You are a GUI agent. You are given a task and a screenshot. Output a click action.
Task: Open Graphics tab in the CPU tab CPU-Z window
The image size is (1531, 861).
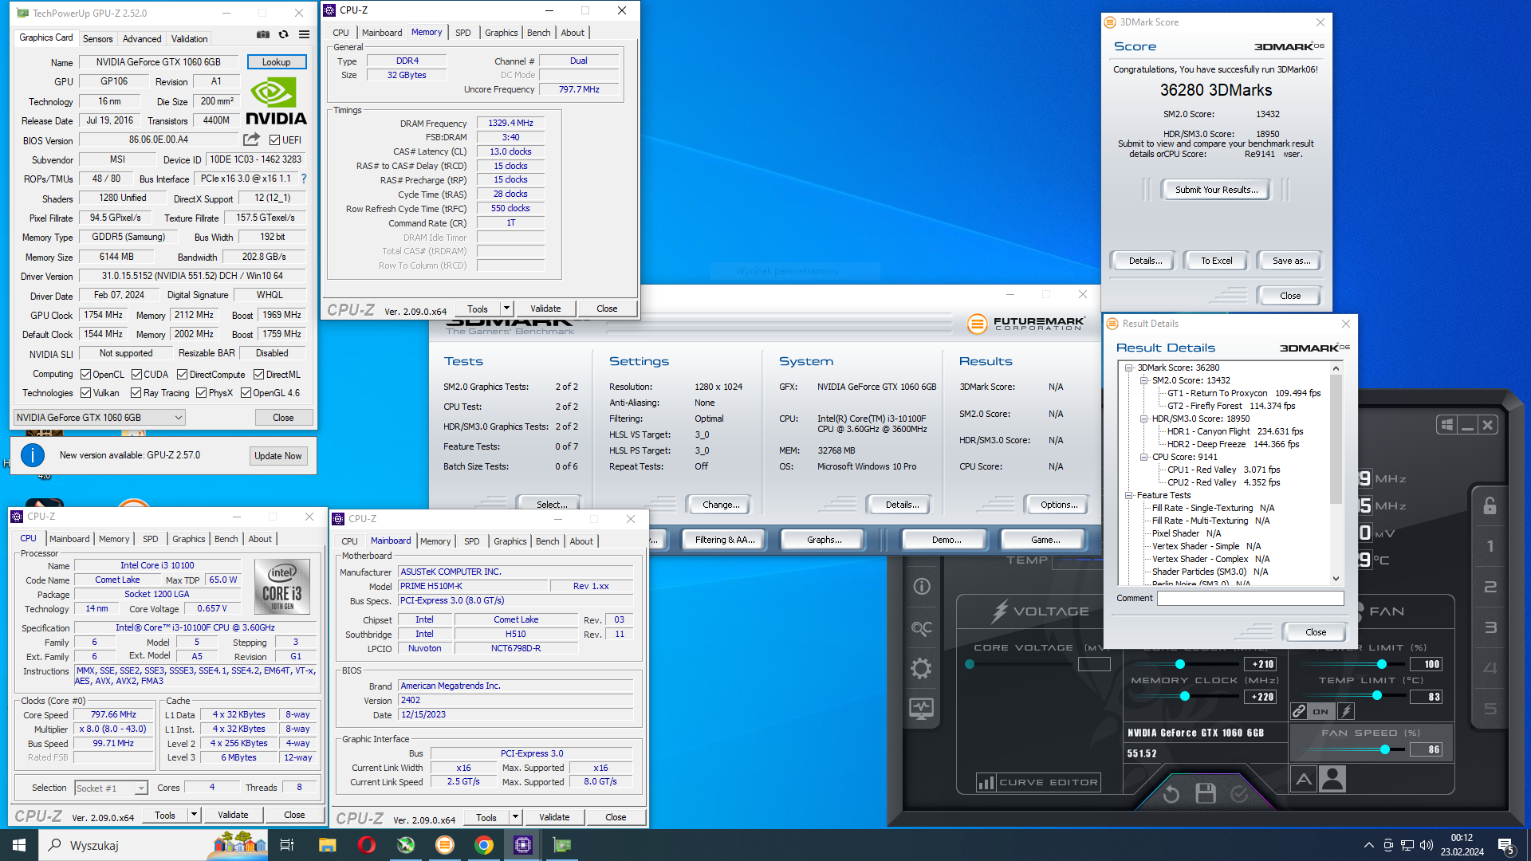point(188,539)
